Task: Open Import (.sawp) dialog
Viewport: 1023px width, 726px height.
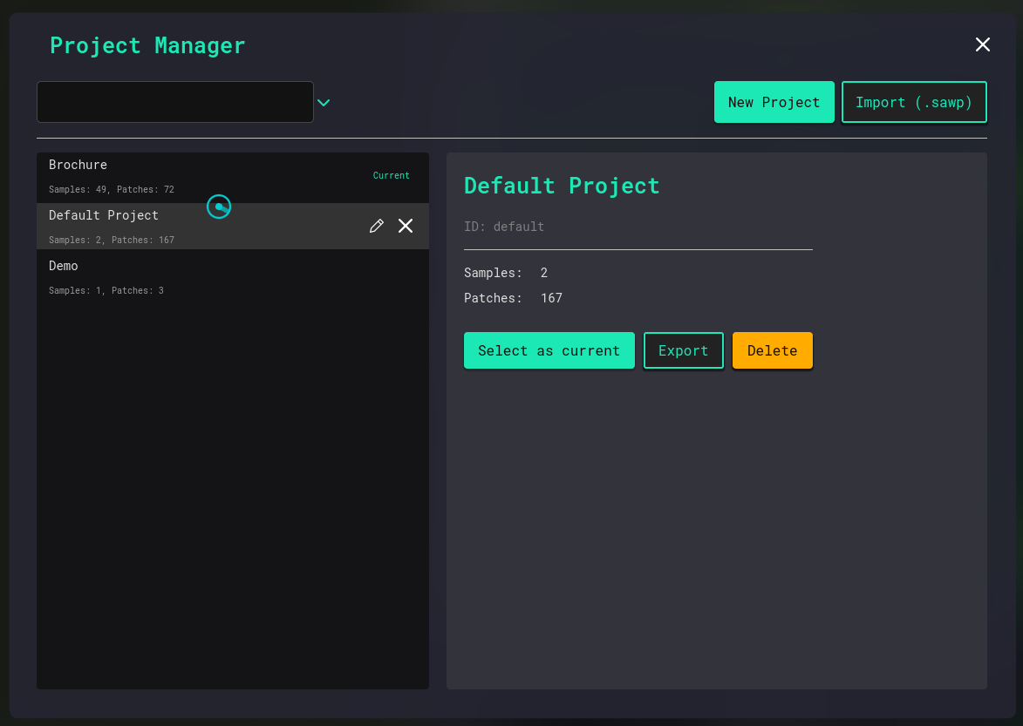Action: [914, 102]
